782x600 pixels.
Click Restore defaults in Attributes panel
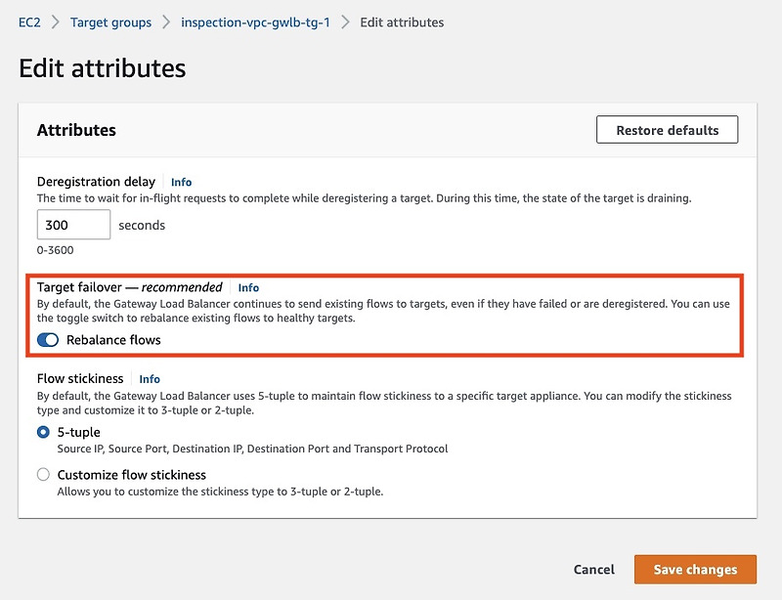[667, 129]
